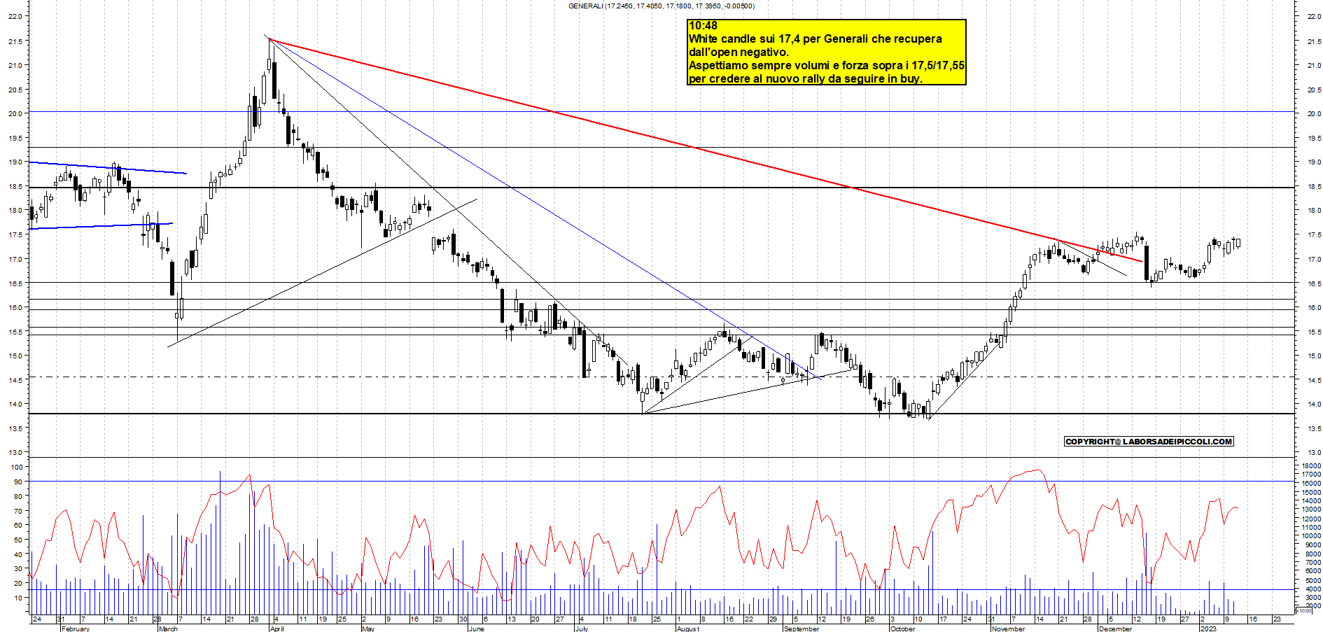This screenshot has height=632, width=1323.
Task: Click 13000 on the volume scale
Action: tap(1311, 510)
